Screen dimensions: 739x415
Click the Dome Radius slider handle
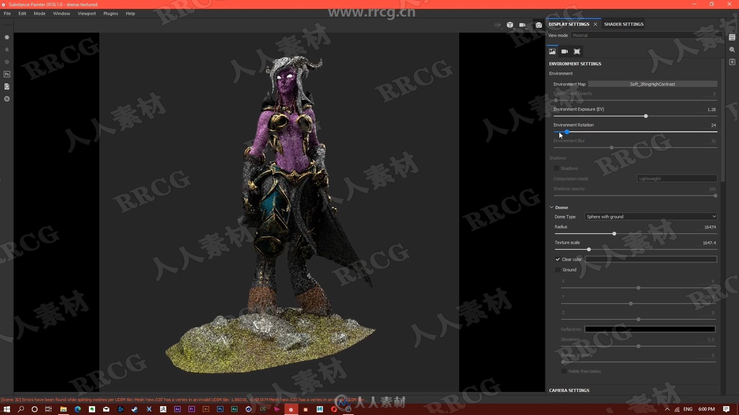click(x=614, y=234)
